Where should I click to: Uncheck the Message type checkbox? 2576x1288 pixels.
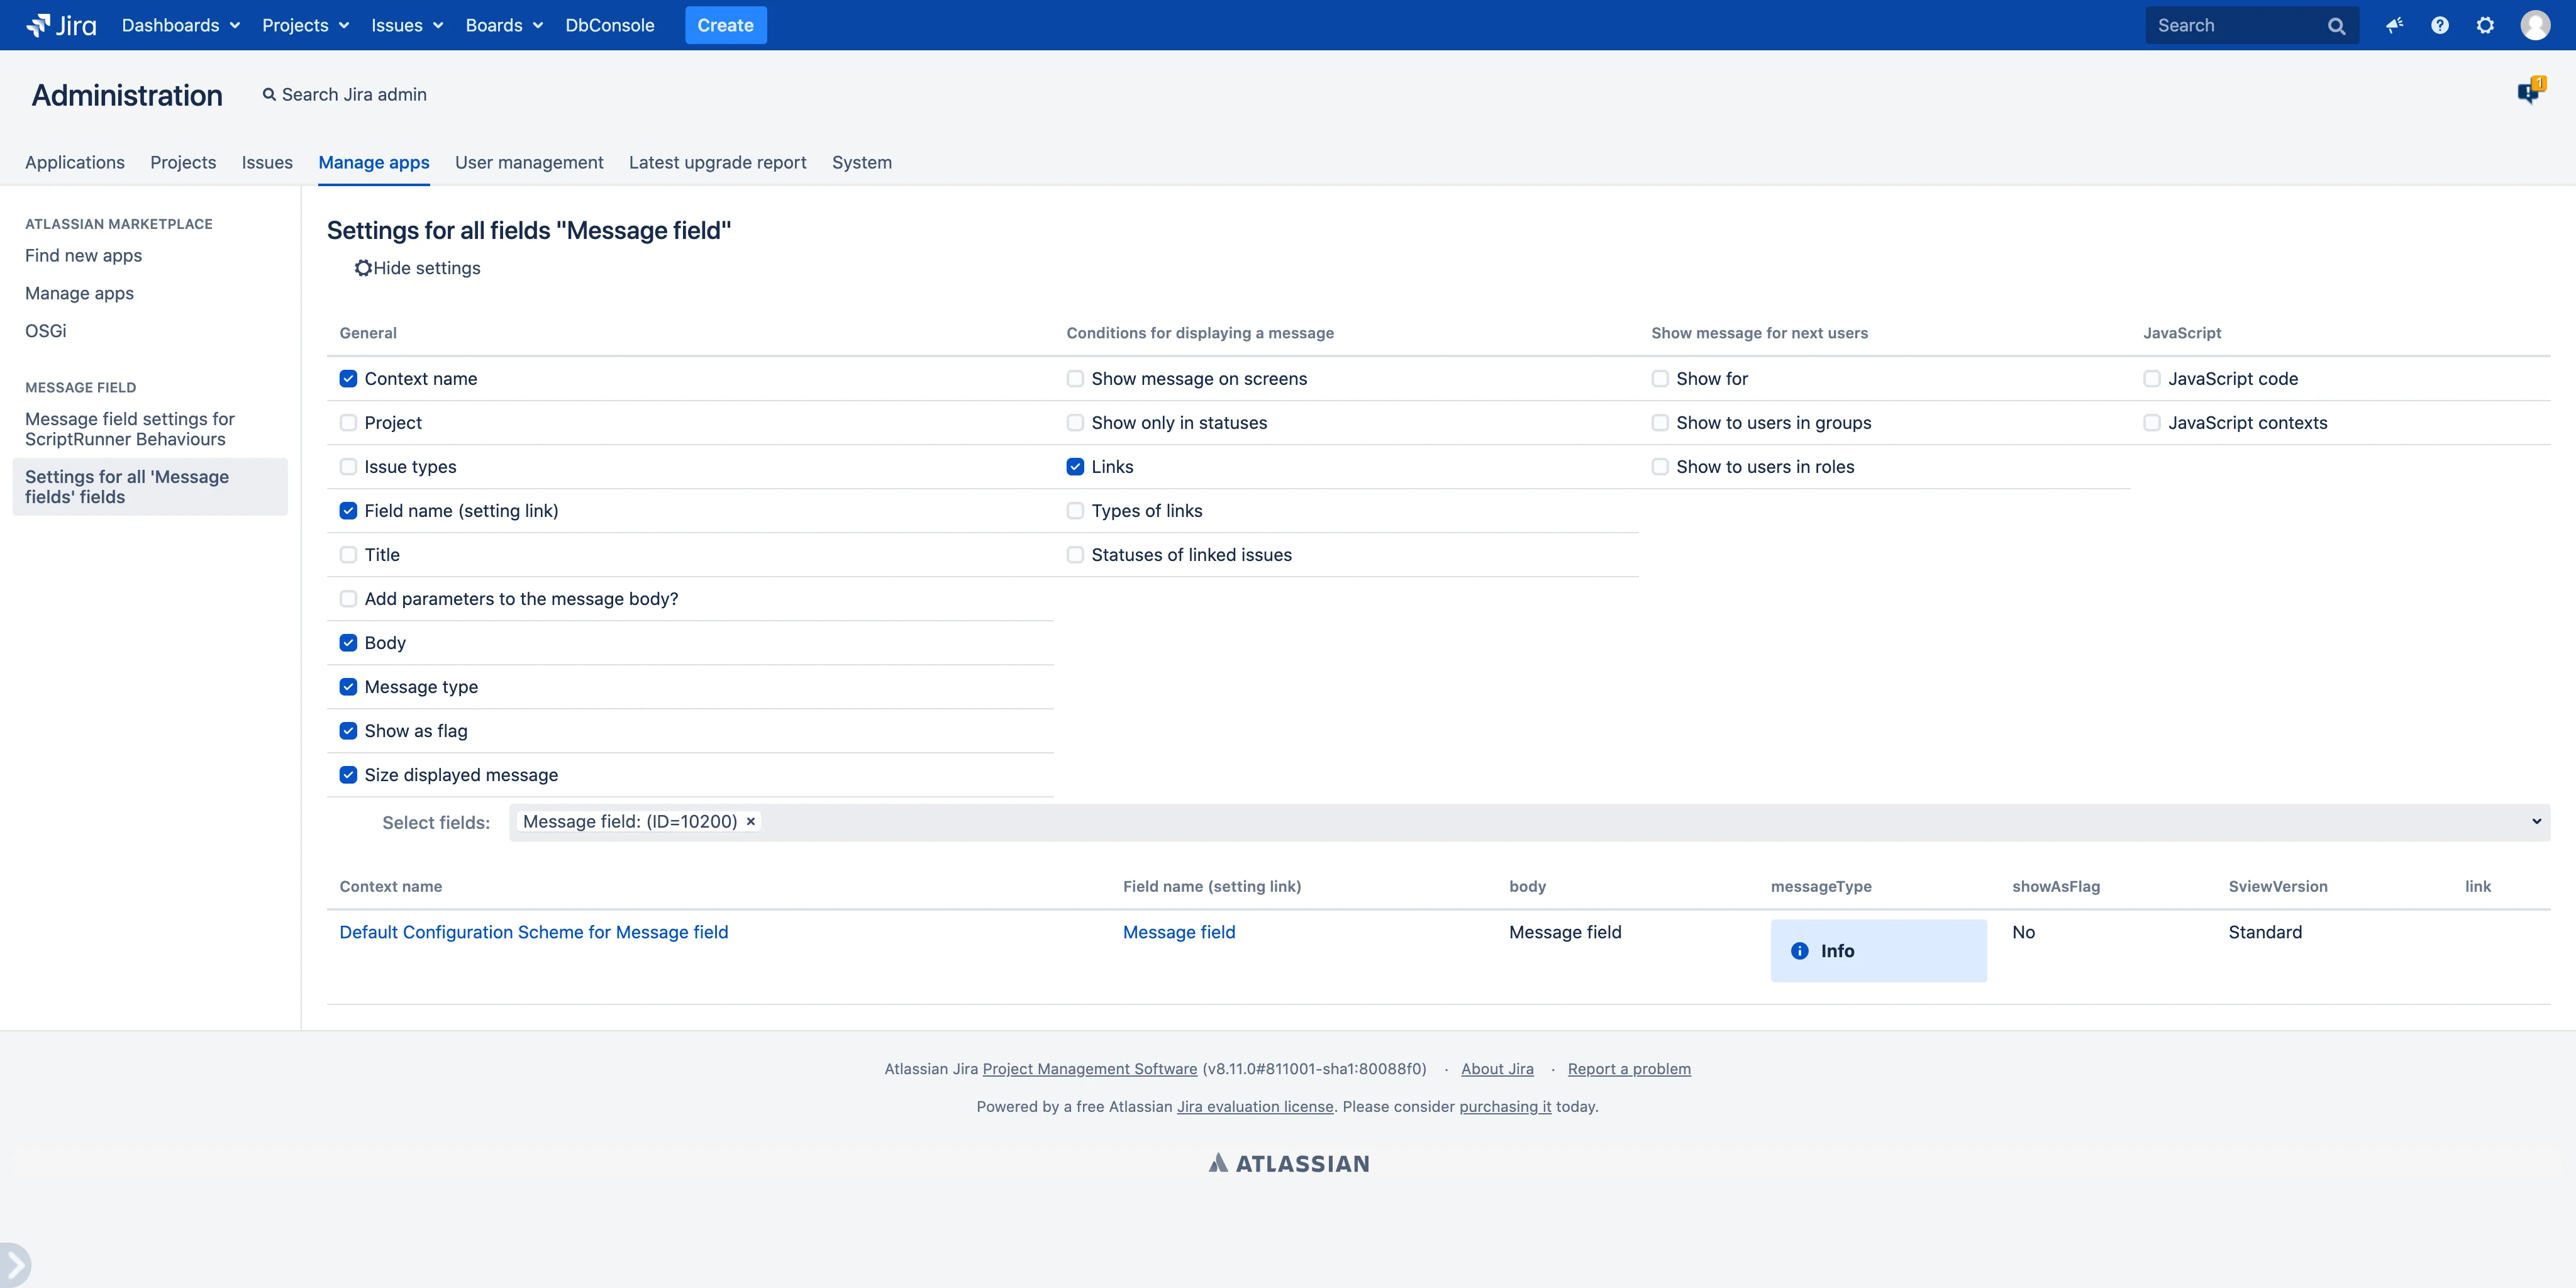348,687
